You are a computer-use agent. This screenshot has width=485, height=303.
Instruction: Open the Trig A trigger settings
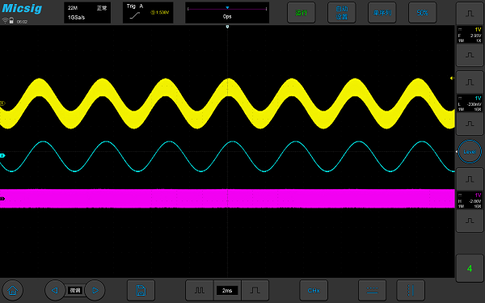[x=148, y=13]
